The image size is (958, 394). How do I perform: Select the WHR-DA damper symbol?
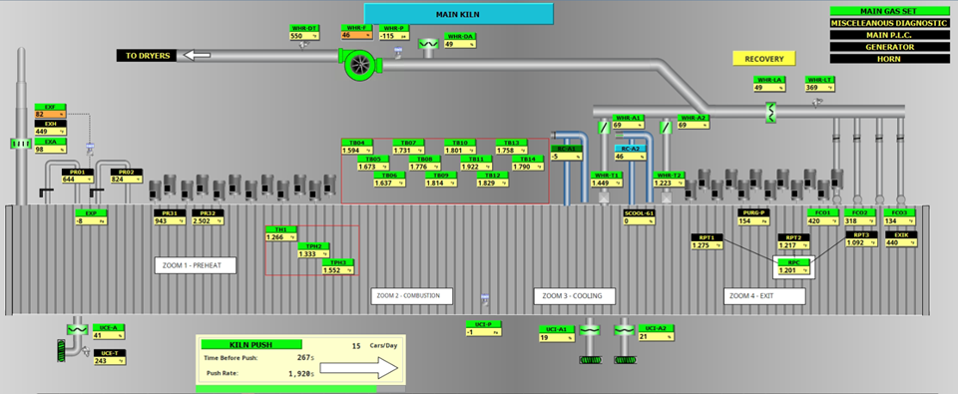[428, 45]
